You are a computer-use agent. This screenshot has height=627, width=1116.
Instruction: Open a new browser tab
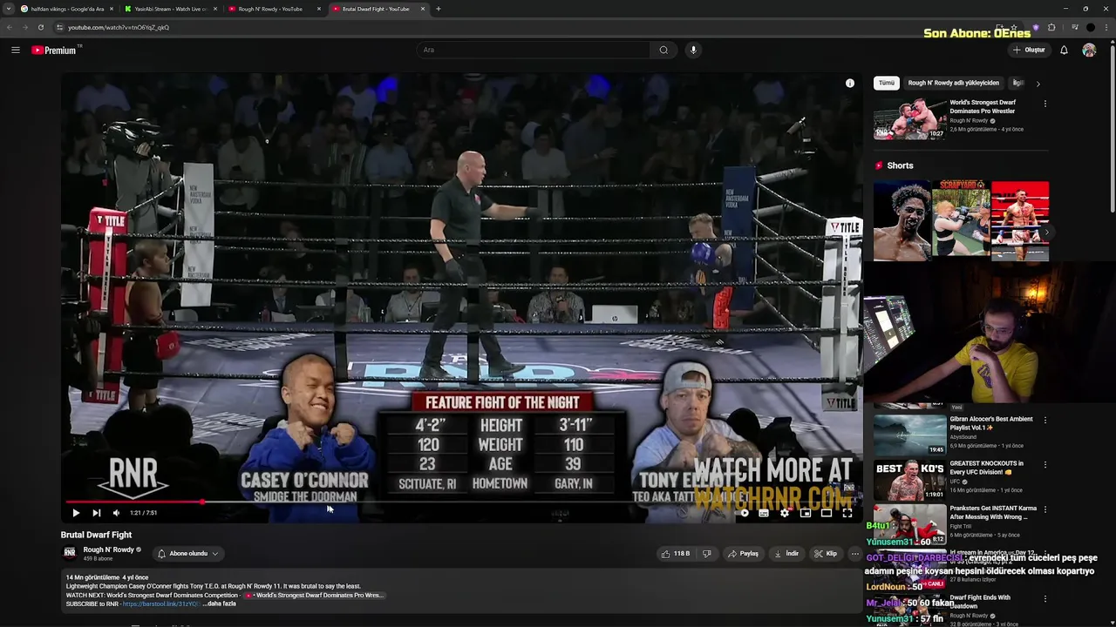[439, 9]
